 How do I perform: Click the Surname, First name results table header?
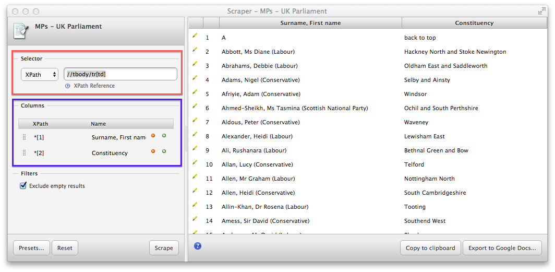coord(310,23)
